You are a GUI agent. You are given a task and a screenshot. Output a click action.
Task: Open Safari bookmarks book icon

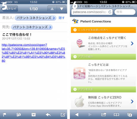click(116, 115)
